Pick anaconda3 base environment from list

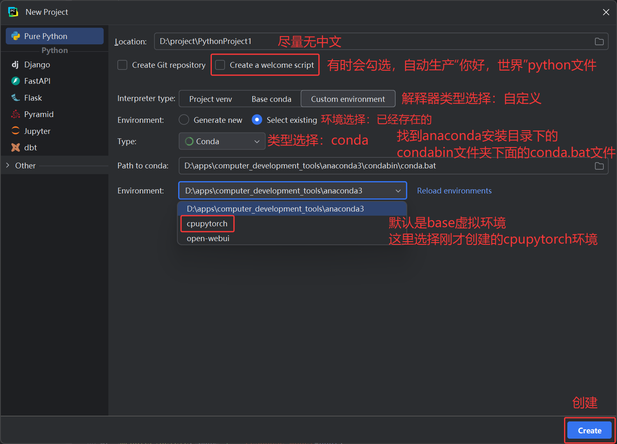292,209
